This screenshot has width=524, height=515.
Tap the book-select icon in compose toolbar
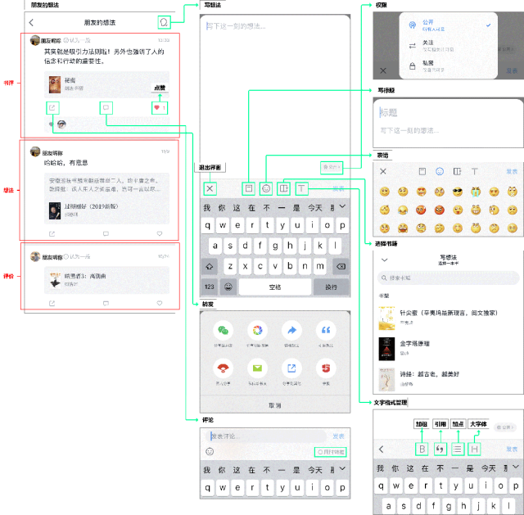point(283,188)
